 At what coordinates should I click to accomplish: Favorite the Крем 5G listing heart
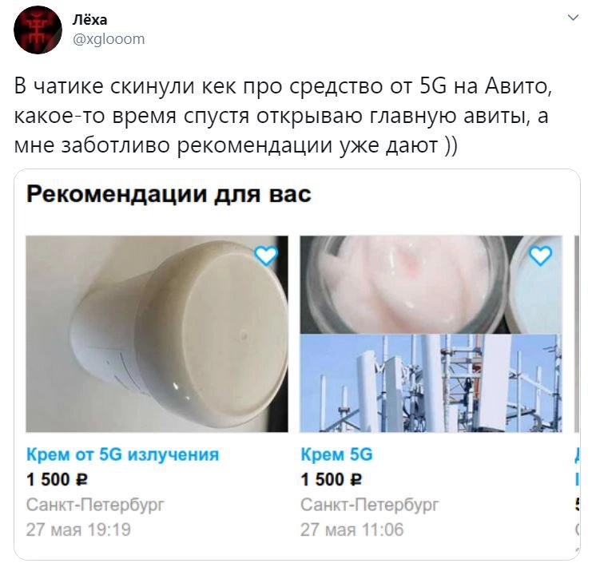(x=540, y=256)
